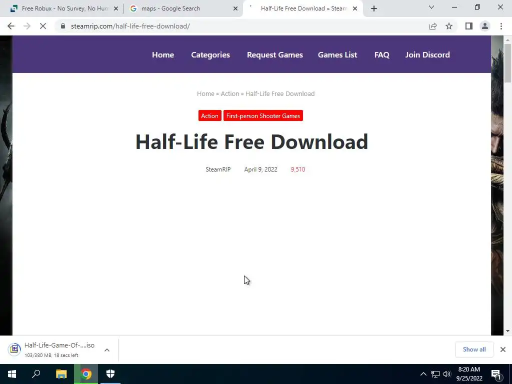Bookmark this page with the star
This screenshot has width=512, height=384.
coord(449,26)
